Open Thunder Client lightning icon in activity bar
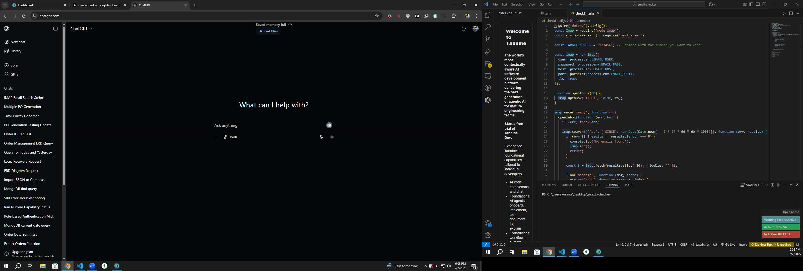Image resolution: width=803 pixels, height=271 pixels. pos(488,88)
